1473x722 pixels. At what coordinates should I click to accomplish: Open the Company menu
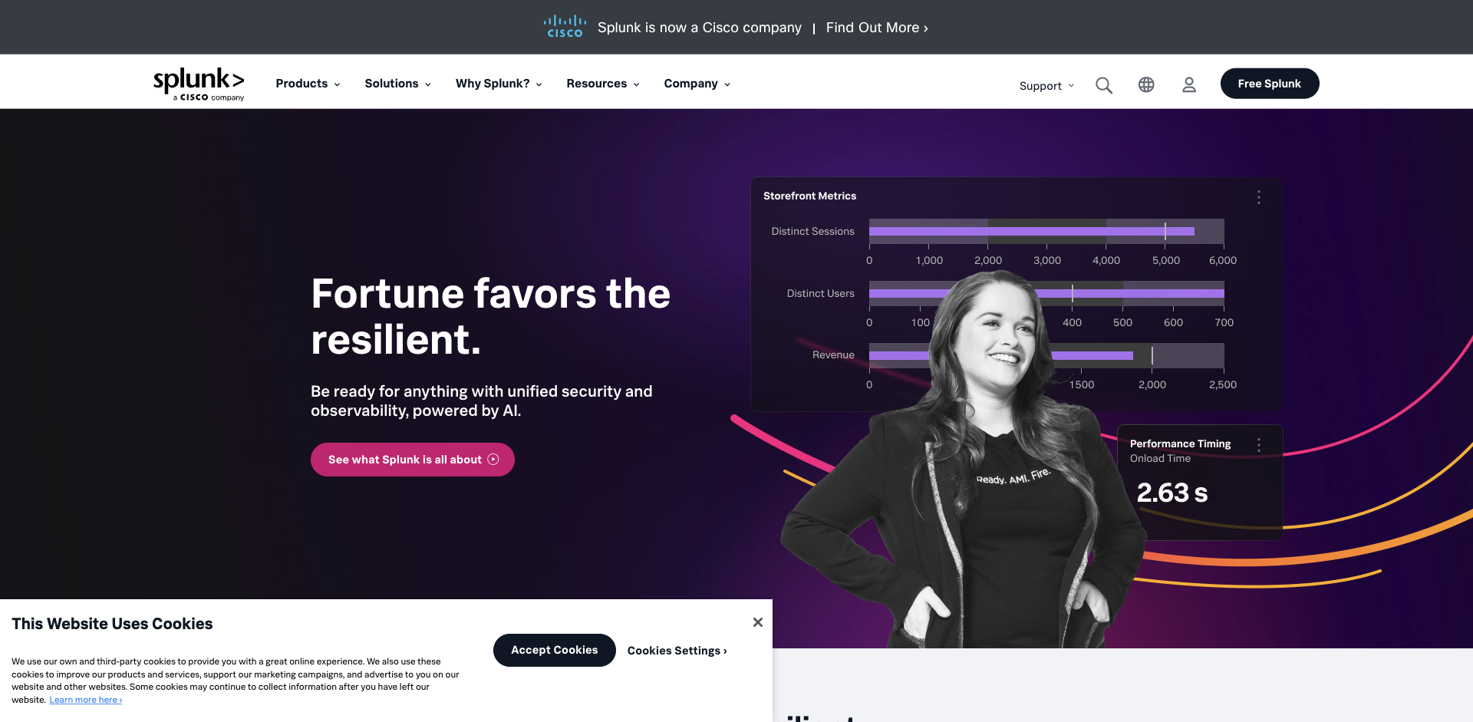pyautogui.click(x=697, y=84)
